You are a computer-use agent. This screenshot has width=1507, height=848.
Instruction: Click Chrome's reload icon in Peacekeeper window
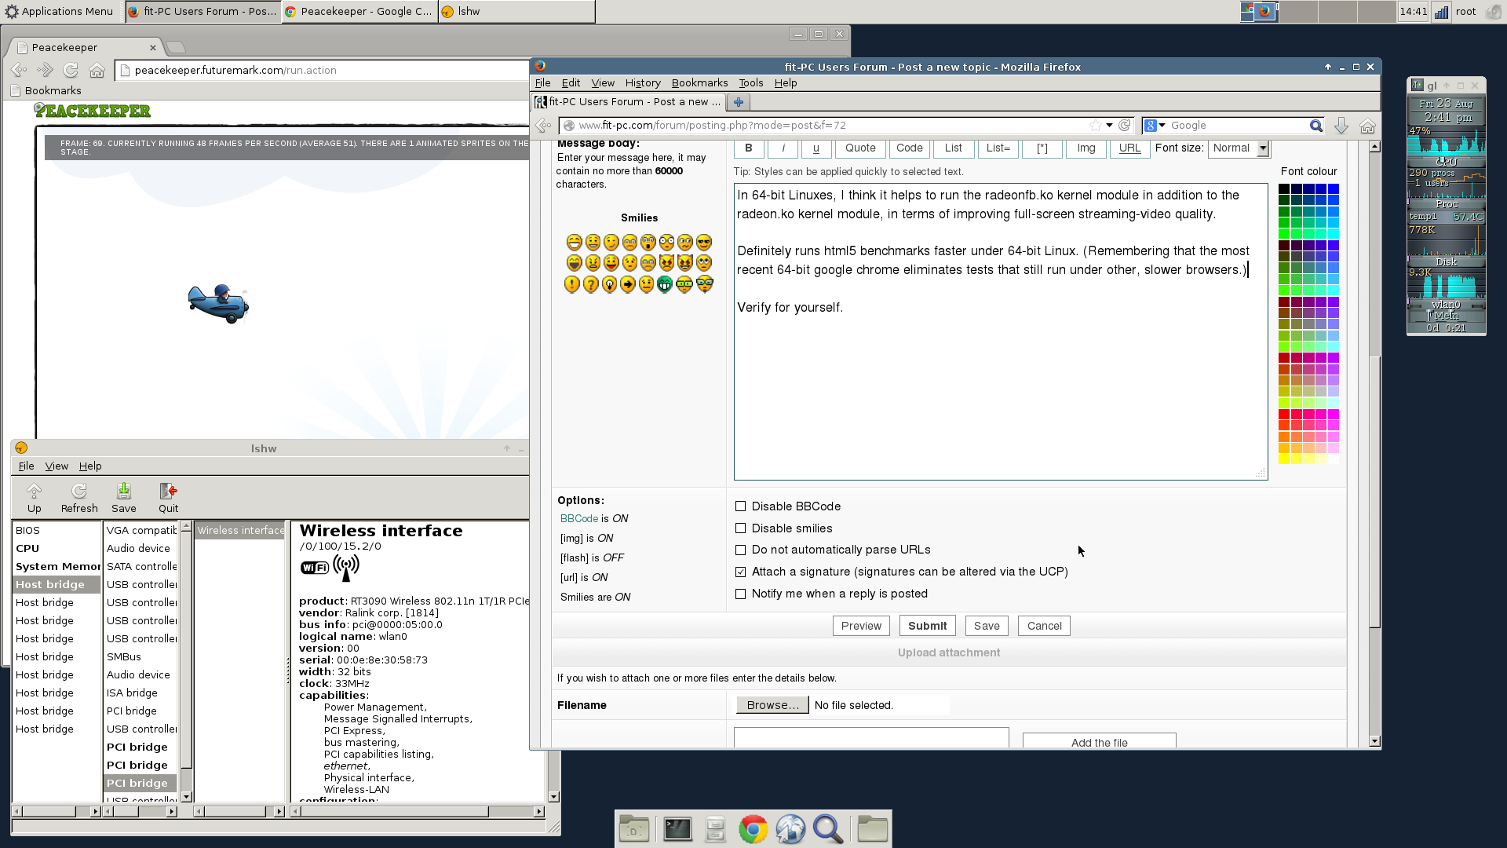[x=71, y=70]
